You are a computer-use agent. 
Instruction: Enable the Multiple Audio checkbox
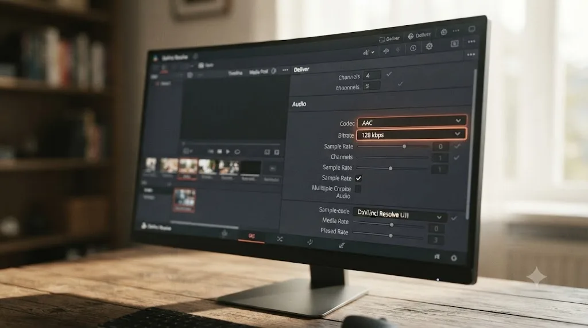coord(358,189)
